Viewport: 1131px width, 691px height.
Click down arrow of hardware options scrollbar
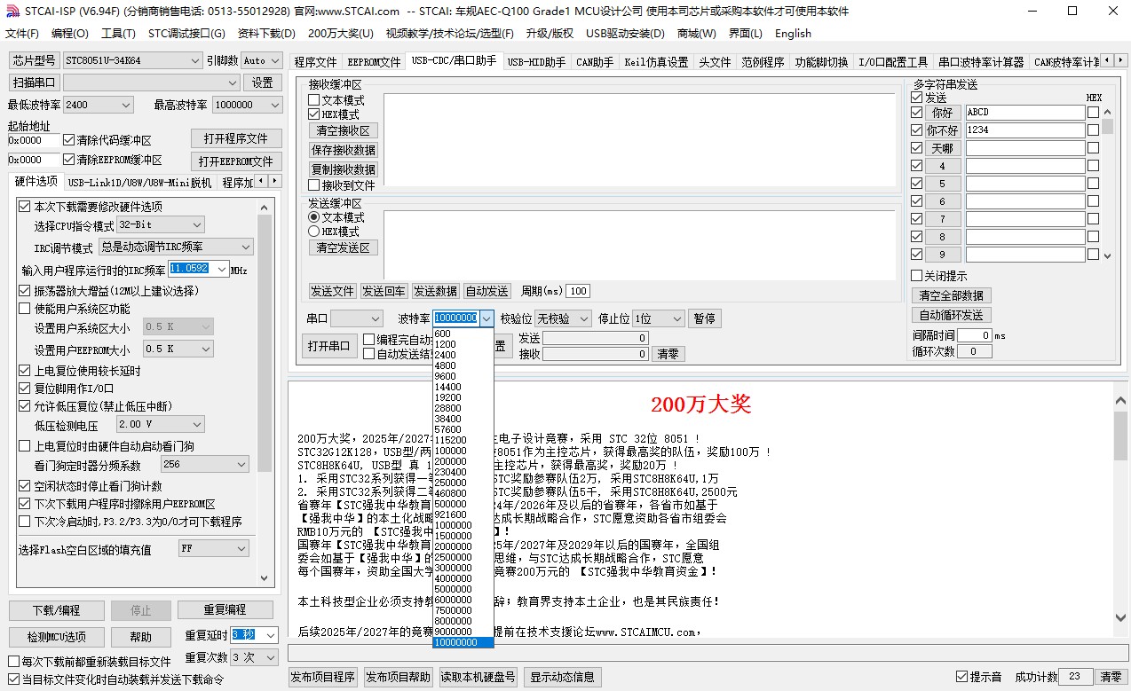tap(265, 577)
